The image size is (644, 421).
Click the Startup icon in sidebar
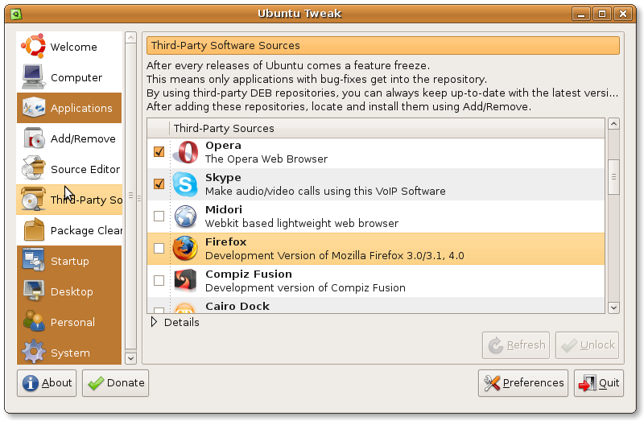33,261
